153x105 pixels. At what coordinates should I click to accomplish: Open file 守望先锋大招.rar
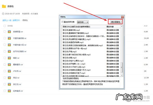[20, 45]
